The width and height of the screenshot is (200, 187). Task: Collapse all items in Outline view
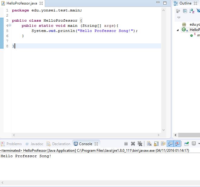click(185, 11)
